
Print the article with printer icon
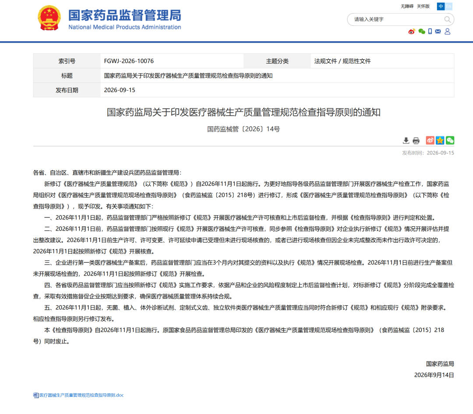[416, 140]
